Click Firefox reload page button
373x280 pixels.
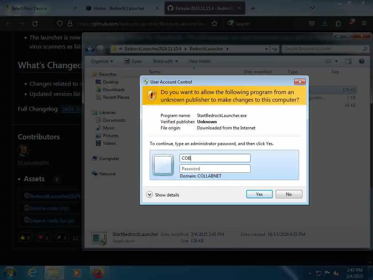pos(35,24)
